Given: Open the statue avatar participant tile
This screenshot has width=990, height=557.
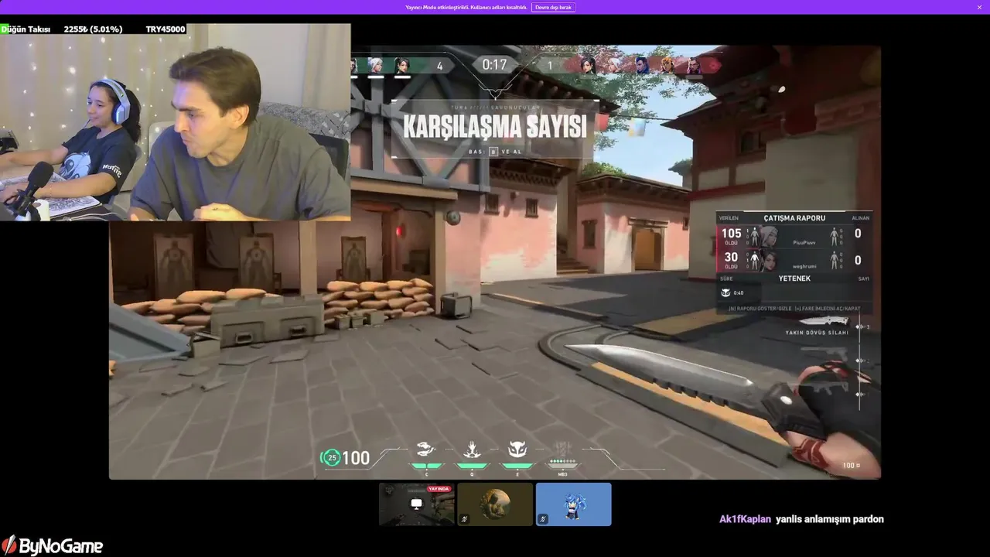Looking at the screenshot, I should [x=495, y=504].
